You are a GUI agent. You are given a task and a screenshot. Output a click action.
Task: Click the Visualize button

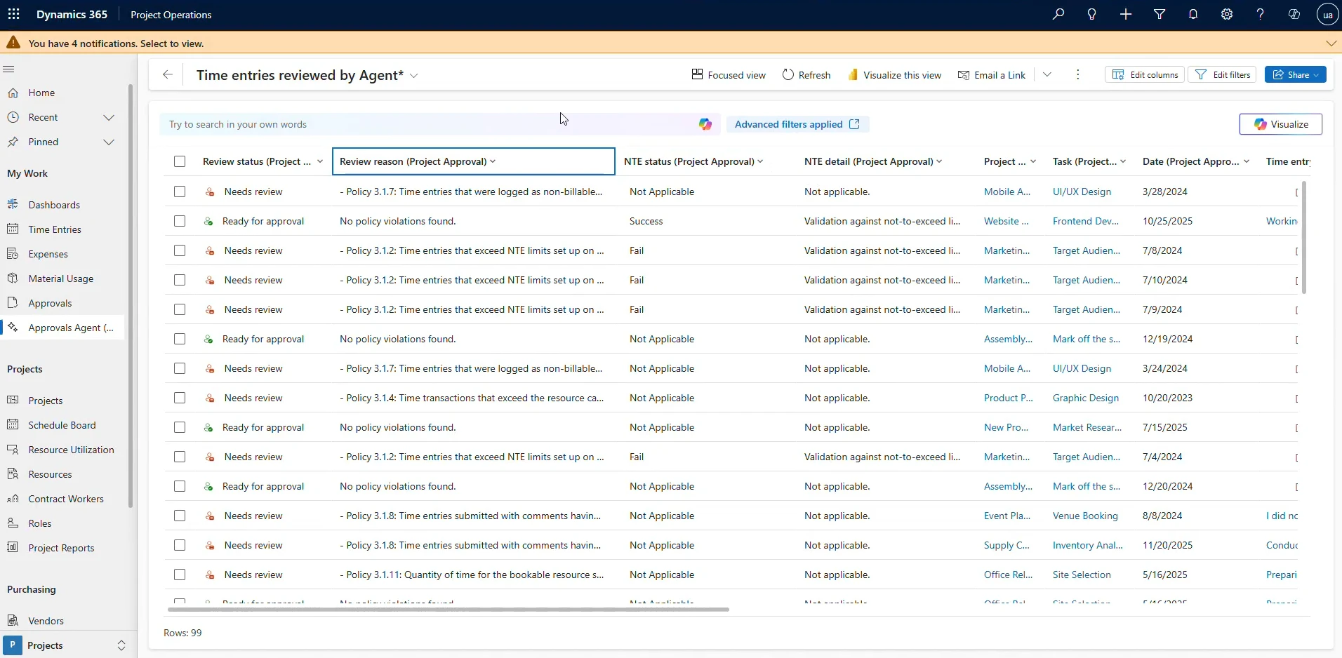1282,124
